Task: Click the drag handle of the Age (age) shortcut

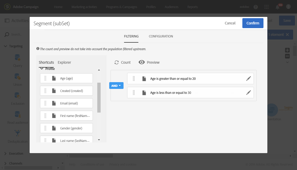Action: [x=45, y=78]
